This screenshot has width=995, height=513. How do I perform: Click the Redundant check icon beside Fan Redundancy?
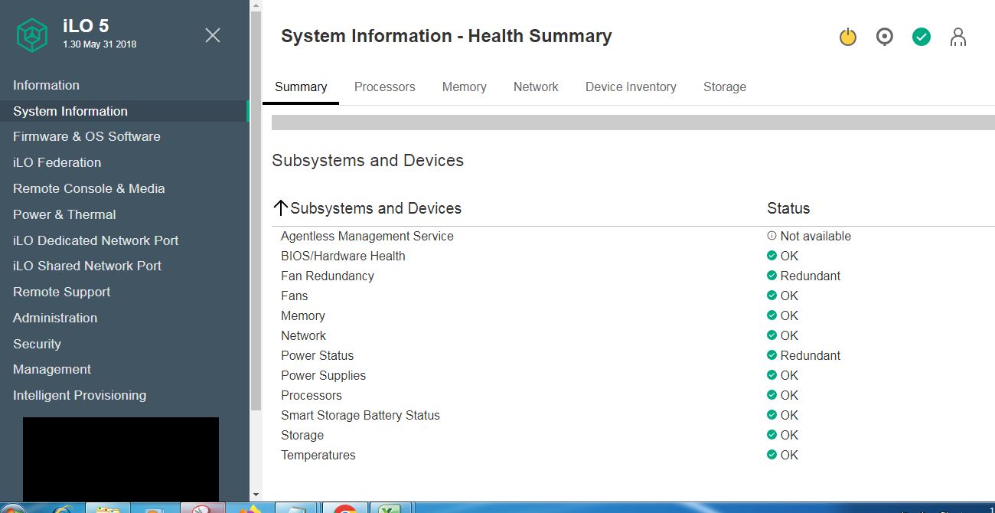point(772,275)
